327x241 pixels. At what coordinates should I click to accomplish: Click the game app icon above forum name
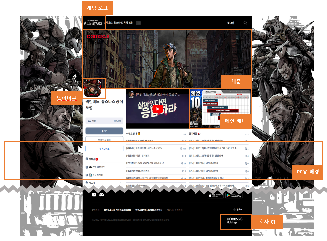point(92,89)
